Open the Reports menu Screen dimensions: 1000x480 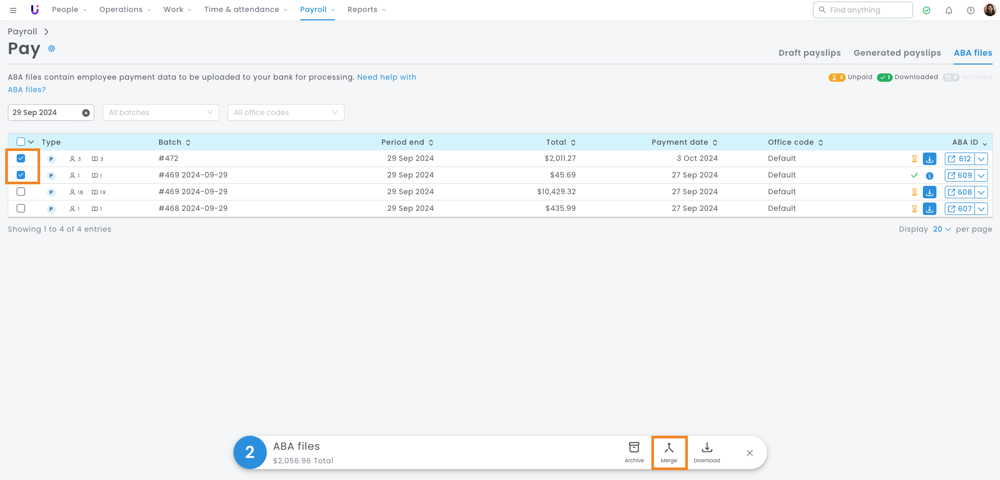point(366,10)
